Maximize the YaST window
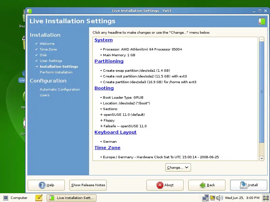 pyautogui.click(x=260, y=11)
